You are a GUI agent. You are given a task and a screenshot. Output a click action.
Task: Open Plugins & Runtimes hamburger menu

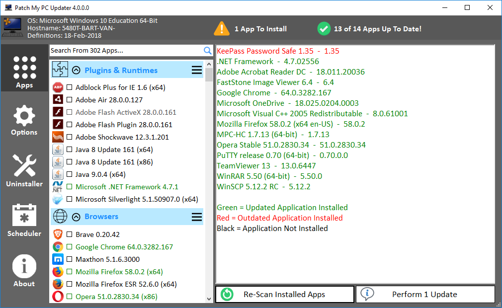[196, 70]
